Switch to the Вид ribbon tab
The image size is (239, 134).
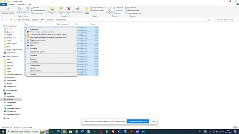point(30,4)
